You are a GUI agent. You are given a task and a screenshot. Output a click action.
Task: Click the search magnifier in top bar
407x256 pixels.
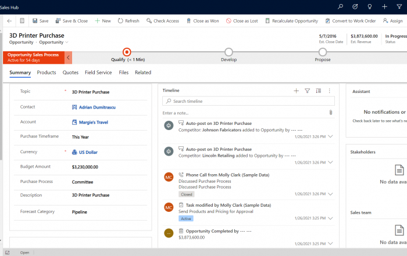point(340,7)
